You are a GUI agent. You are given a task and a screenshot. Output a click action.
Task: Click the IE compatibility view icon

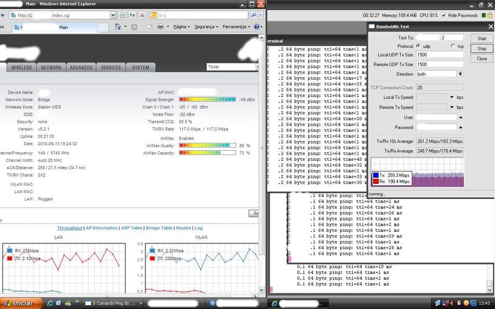[122, 14]
